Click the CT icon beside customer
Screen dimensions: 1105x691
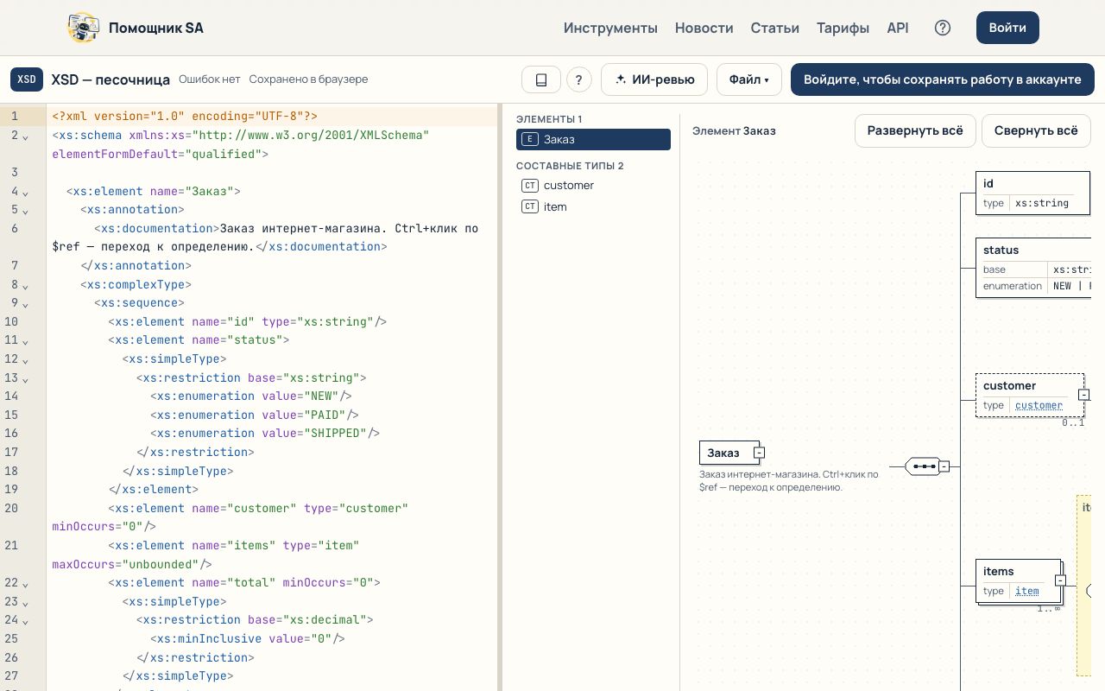tap(530, 185)
